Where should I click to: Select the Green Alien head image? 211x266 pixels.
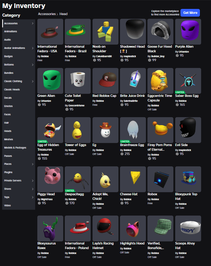(x=50, y=81)
